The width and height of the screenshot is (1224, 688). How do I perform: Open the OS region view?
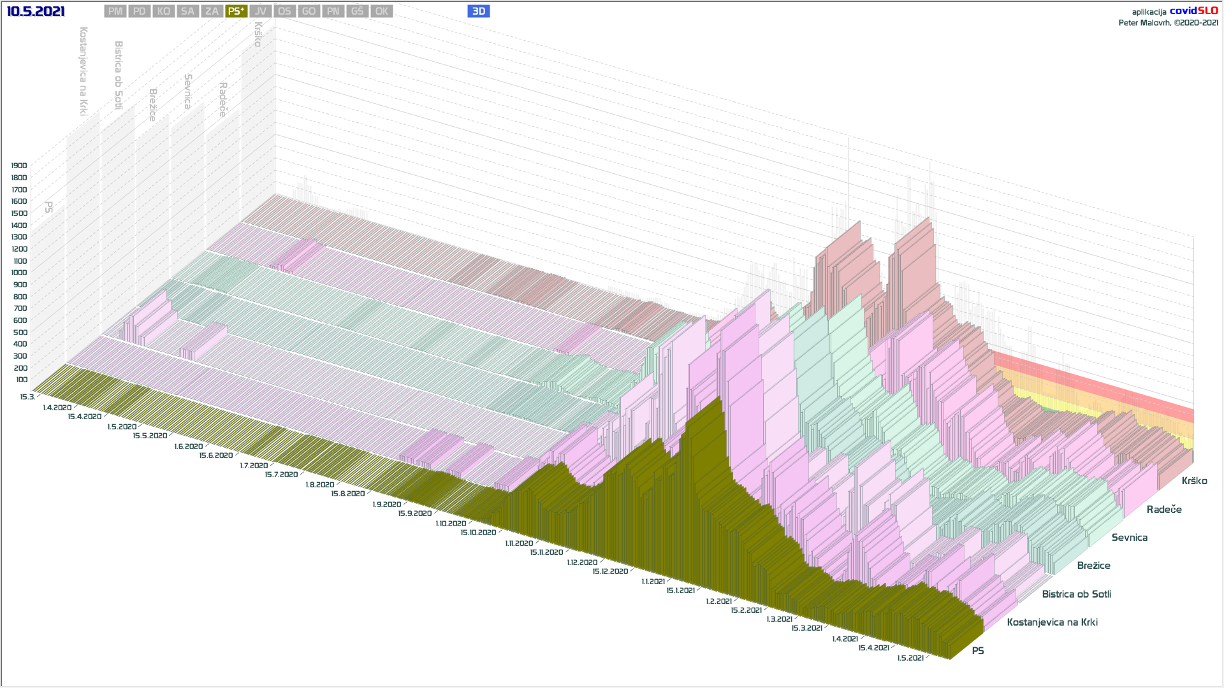click(x=284, y=11)
